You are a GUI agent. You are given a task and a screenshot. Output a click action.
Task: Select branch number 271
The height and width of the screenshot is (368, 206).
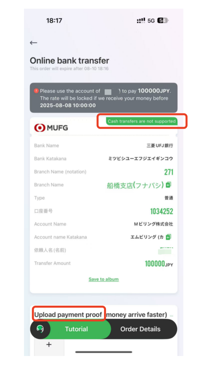coord(169,172)
